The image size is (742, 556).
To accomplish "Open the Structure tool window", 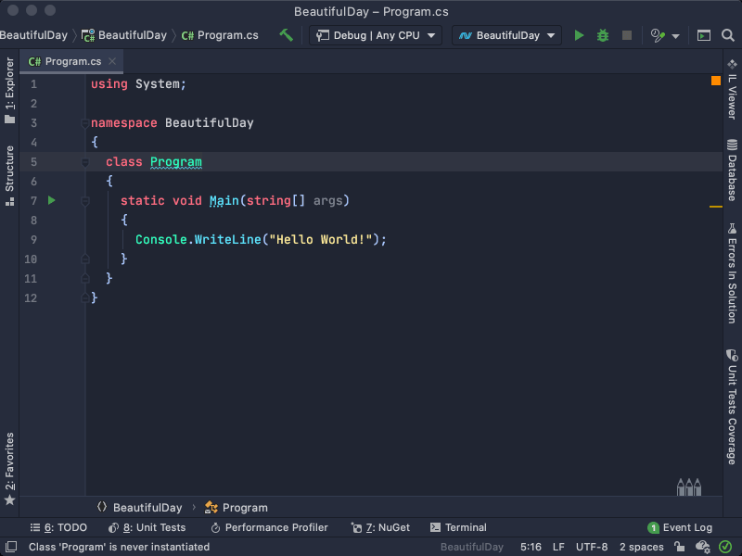I will [10, 175].
